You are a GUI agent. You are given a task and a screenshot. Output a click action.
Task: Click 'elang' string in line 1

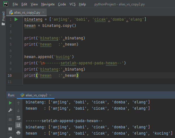click(136, 20)
